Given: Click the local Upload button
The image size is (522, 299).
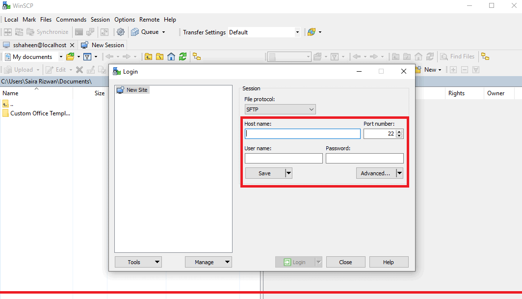Looking at the screenshot, I should point(19,70).
